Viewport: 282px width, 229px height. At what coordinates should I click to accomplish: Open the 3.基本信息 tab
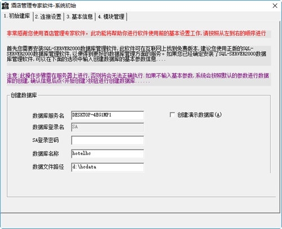pyautogui.click(x=80, y=17)
